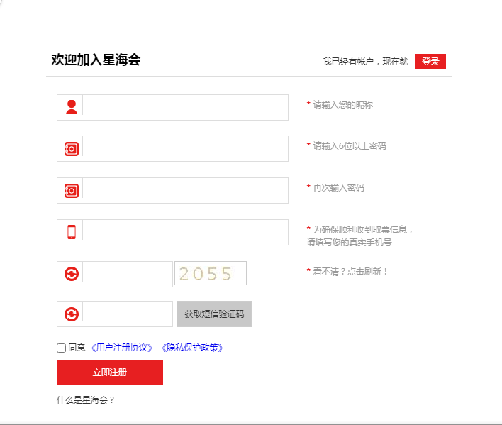502x425 pixels.
Task: Click the 请输入6位以上密码 hint
Action: pyautogui.click(x=350, y=146)
